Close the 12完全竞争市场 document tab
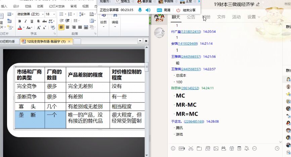This screenshot has height=157, width=291. point(69,41)
